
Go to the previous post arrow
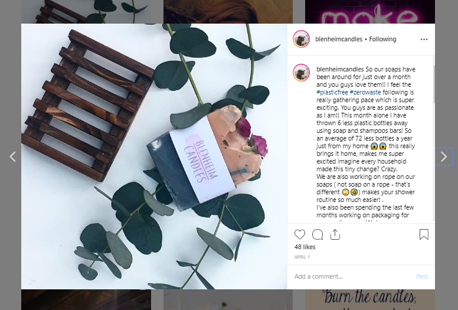click(12, 156)
